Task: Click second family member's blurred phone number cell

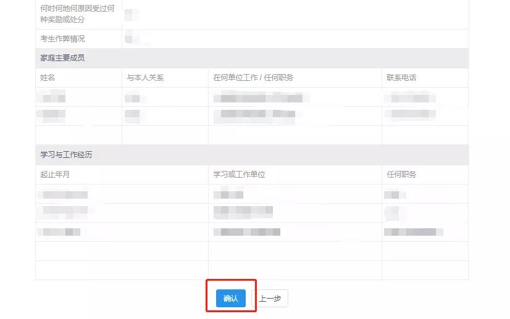Action: (x=410, y=114)
